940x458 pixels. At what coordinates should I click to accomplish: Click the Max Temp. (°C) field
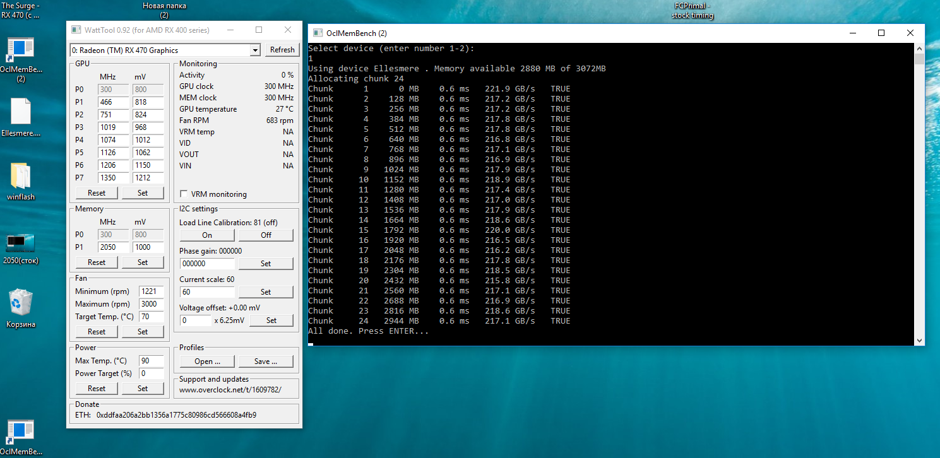tap(151, 361)
